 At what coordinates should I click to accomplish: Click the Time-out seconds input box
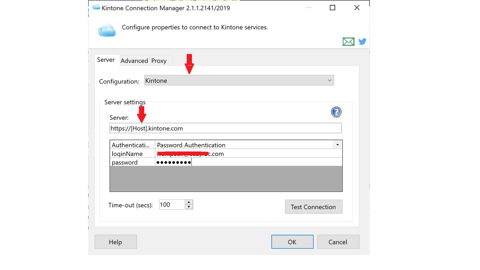[x=172, y=205]
